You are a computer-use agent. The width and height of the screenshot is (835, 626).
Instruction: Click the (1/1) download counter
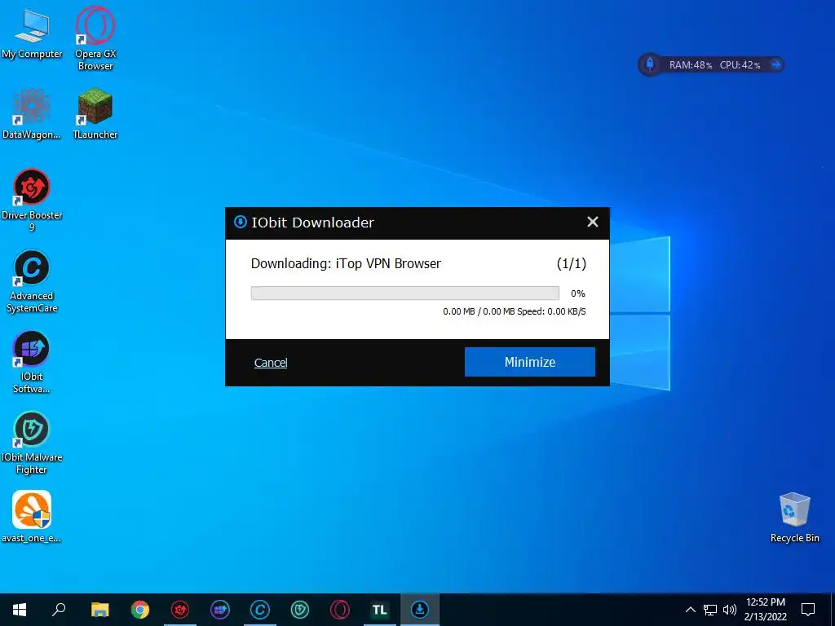point(572,263)
